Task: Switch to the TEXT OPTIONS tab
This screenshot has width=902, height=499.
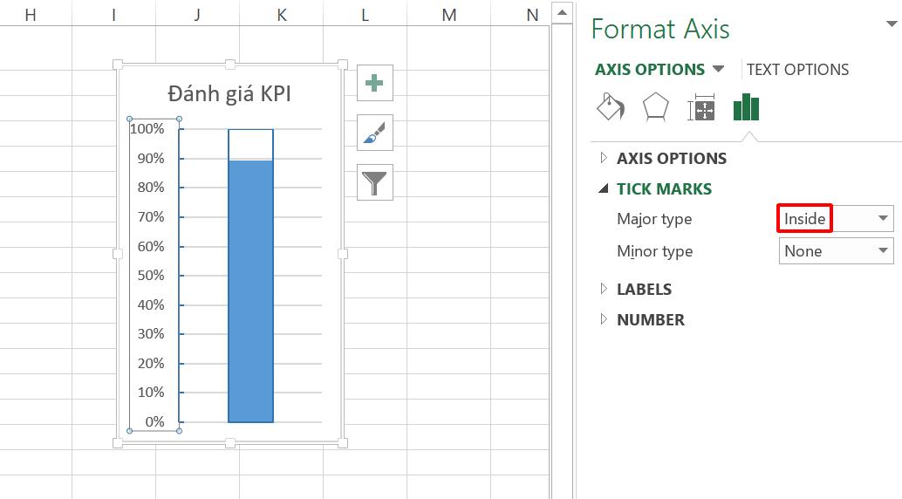Action: 797,70
